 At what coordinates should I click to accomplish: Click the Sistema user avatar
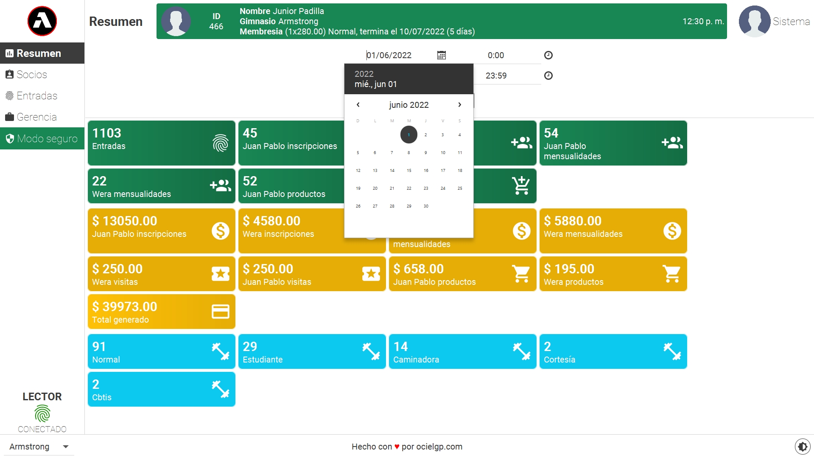pos(755,21)
